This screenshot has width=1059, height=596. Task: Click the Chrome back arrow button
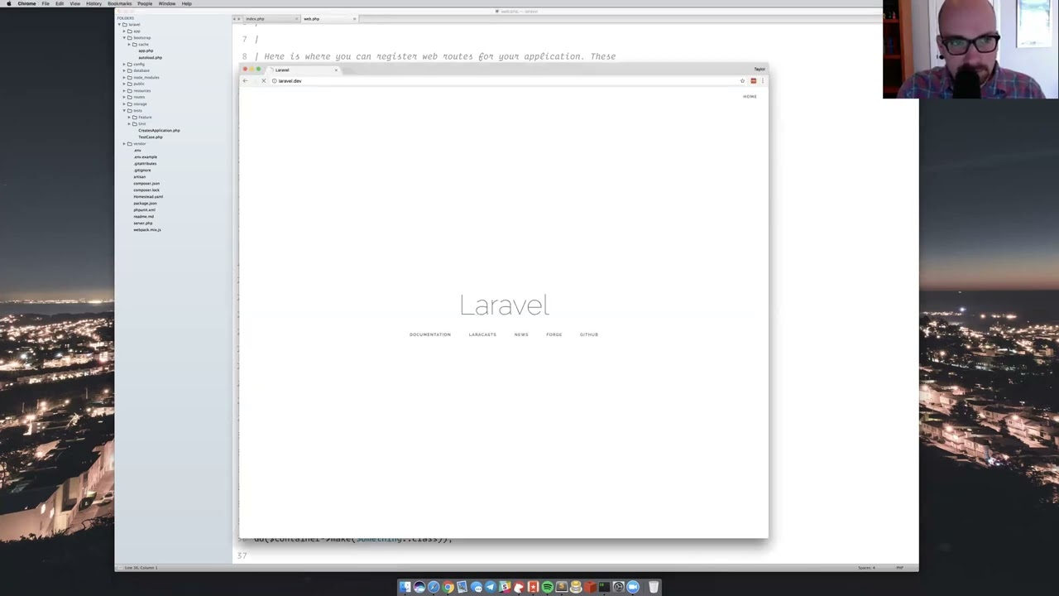pos(245,80)
